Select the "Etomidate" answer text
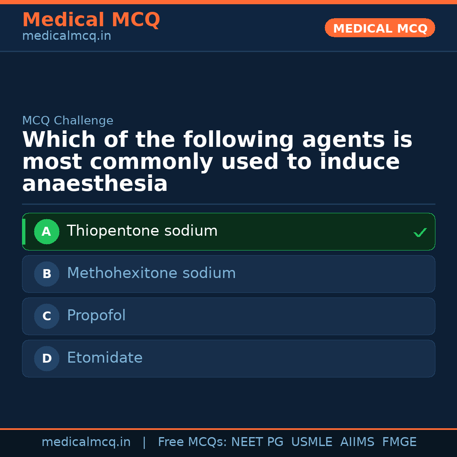 click(x=105, y=358)
